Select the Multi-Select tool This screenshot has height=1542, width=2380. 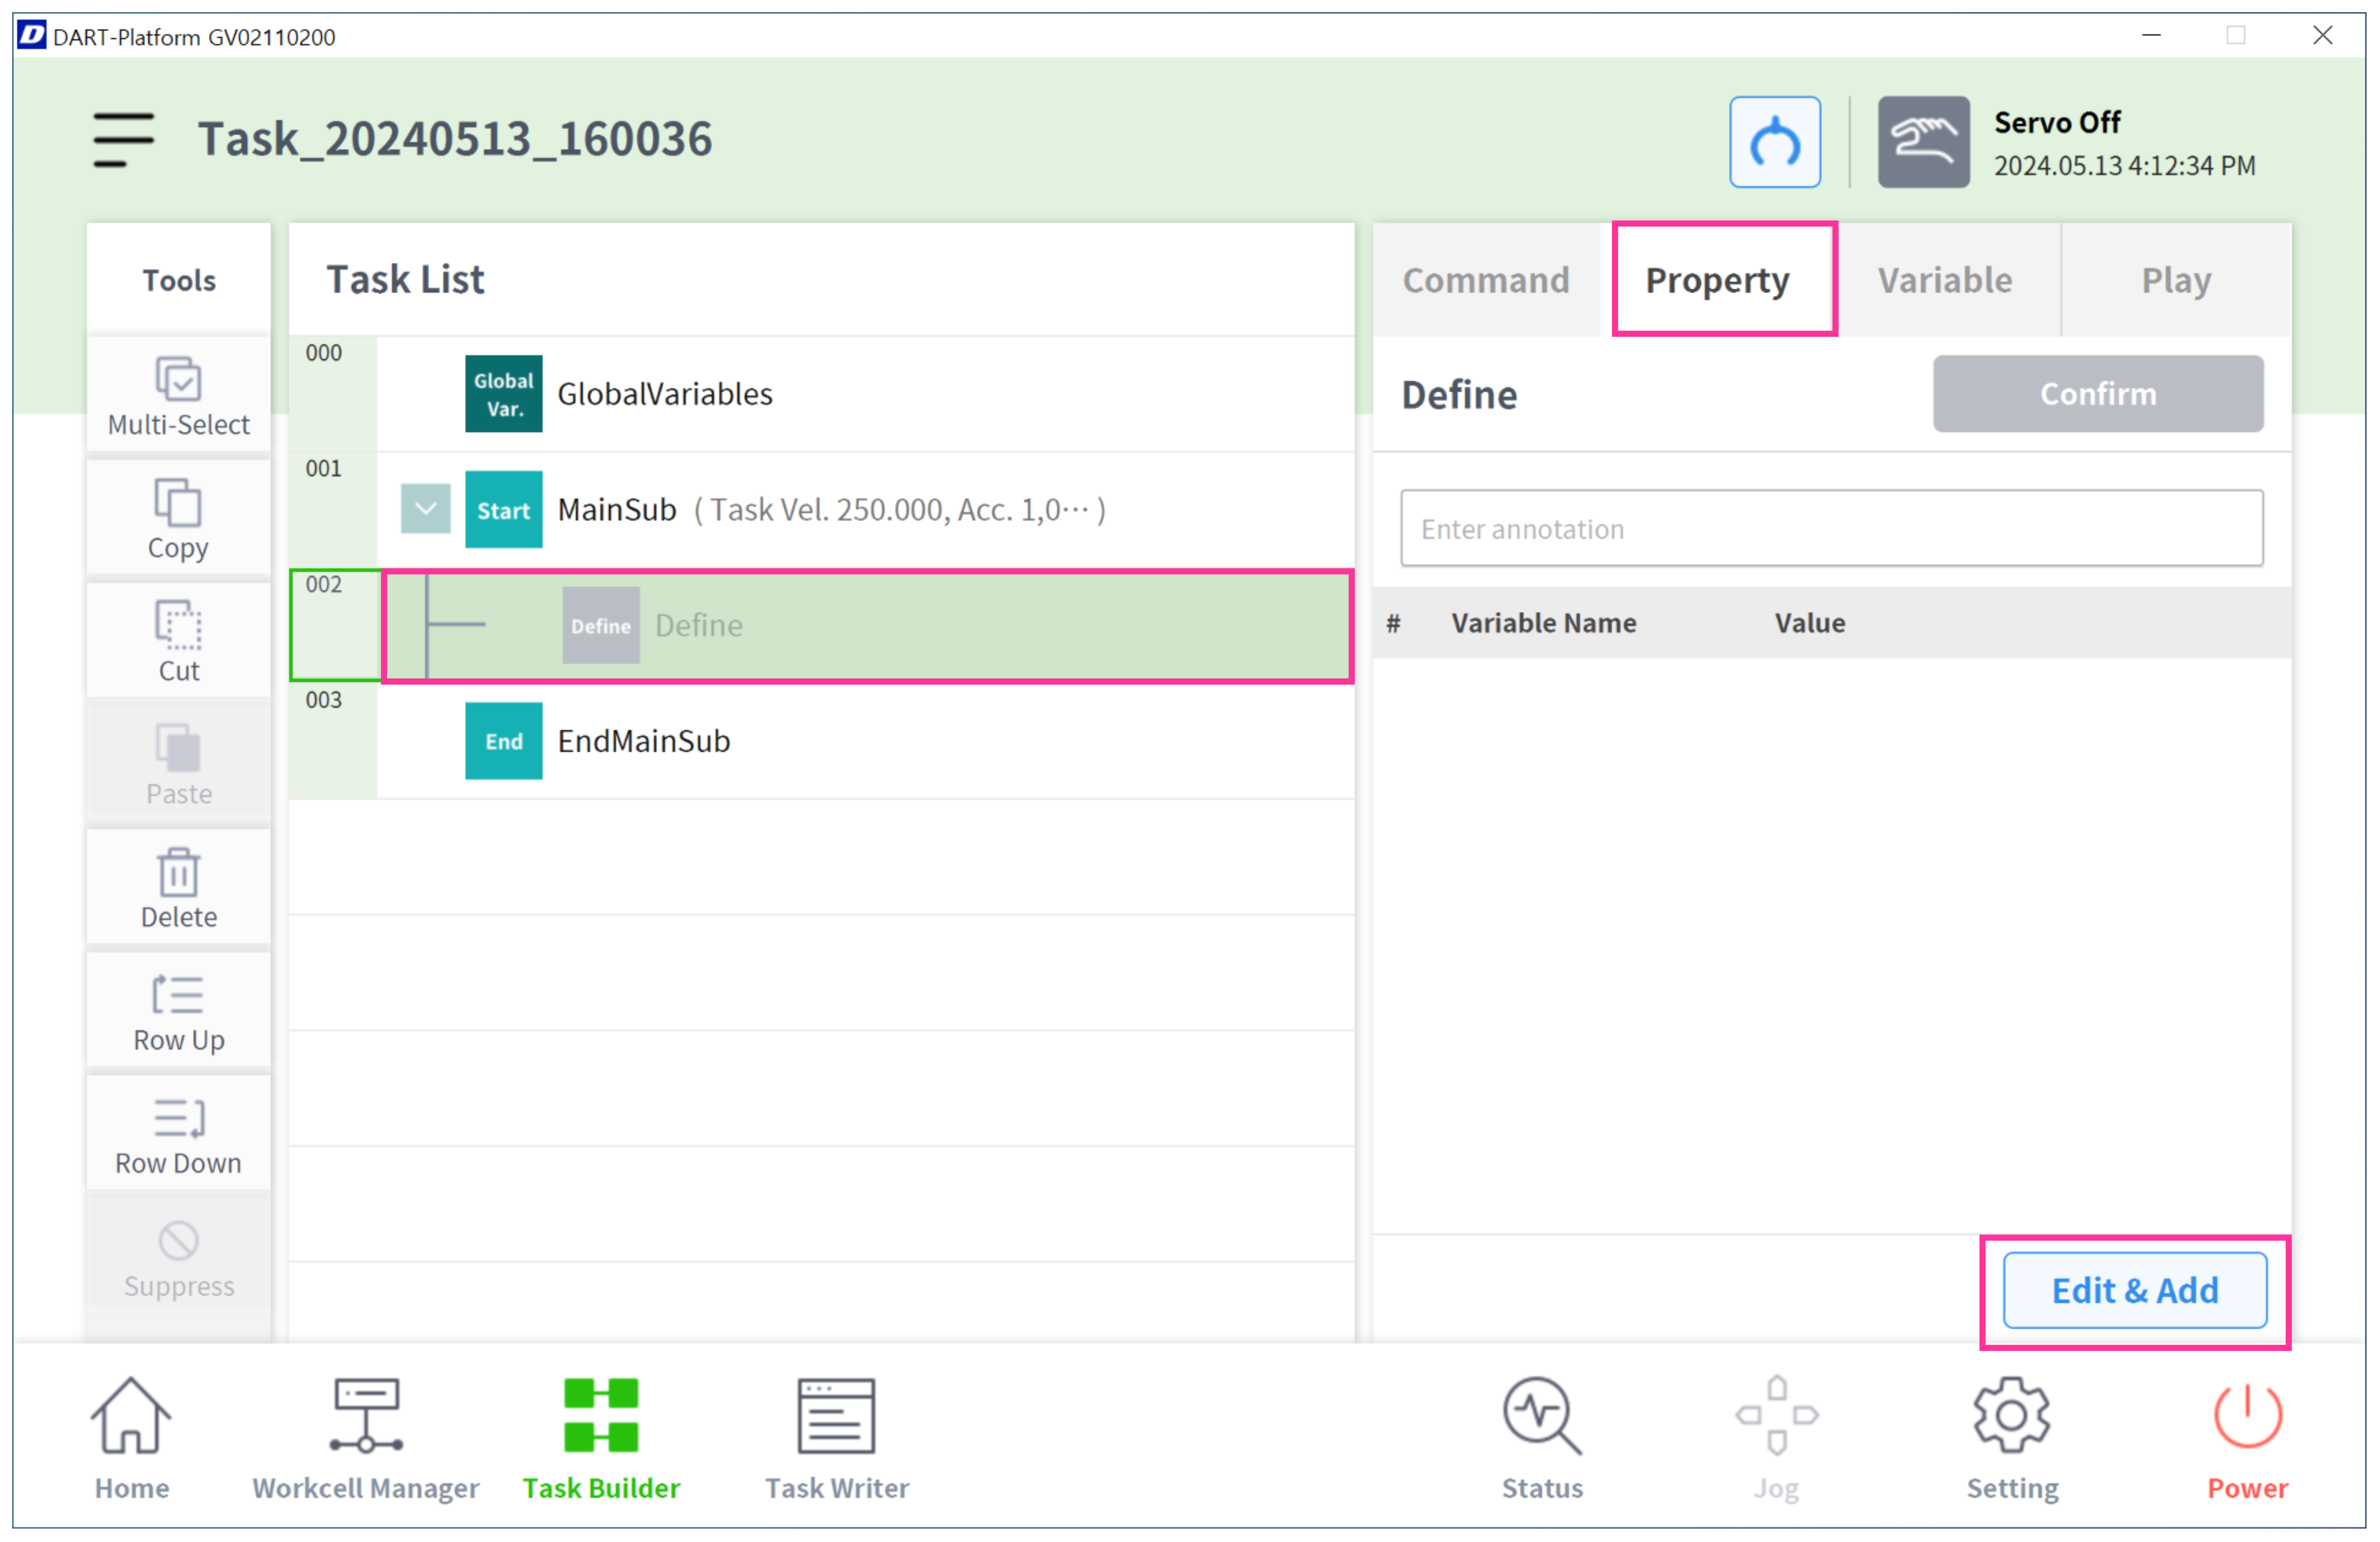point(178,395)
